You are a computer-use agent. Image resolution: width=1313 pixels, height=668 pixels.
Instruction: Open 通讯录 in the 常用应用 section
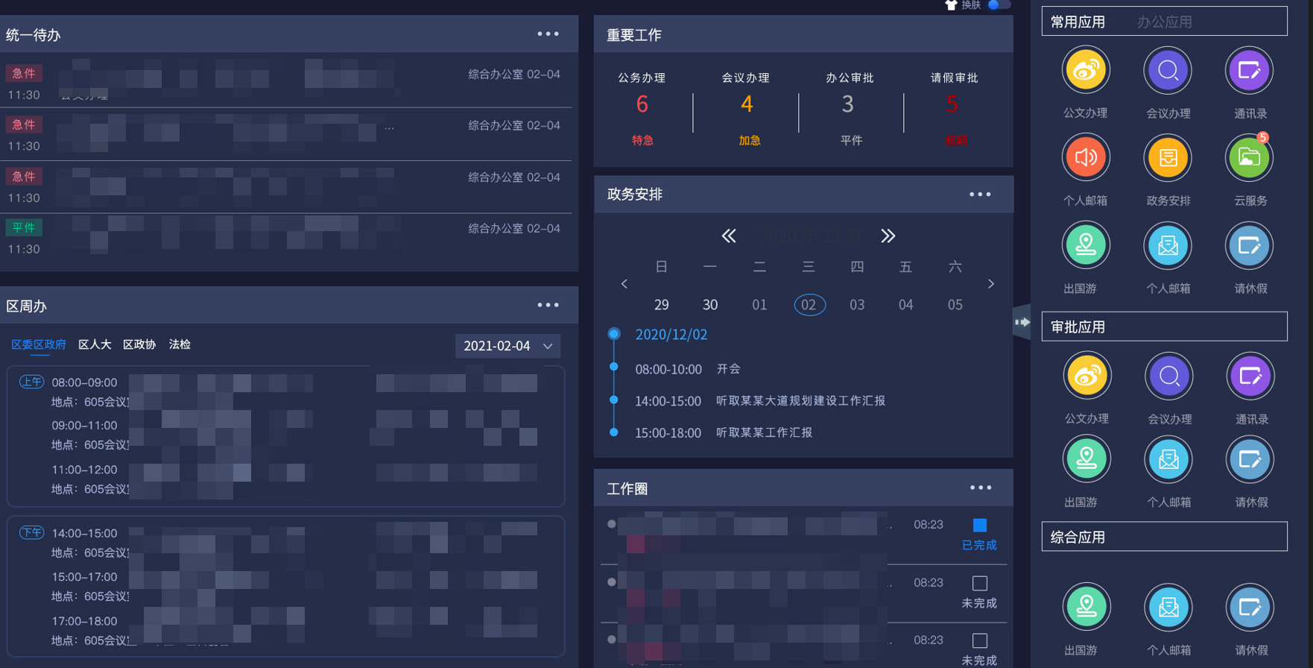point(1250,72)
